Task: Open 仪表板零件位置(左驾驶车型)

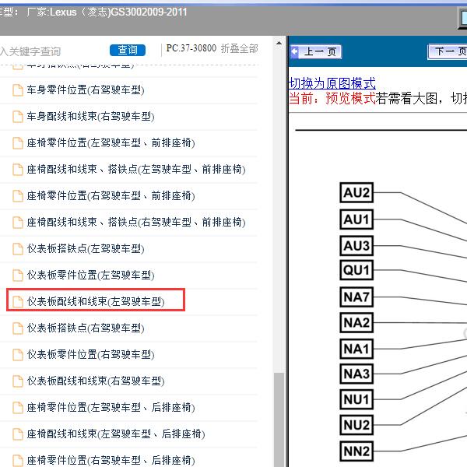Action: click(x=90, y=276)
